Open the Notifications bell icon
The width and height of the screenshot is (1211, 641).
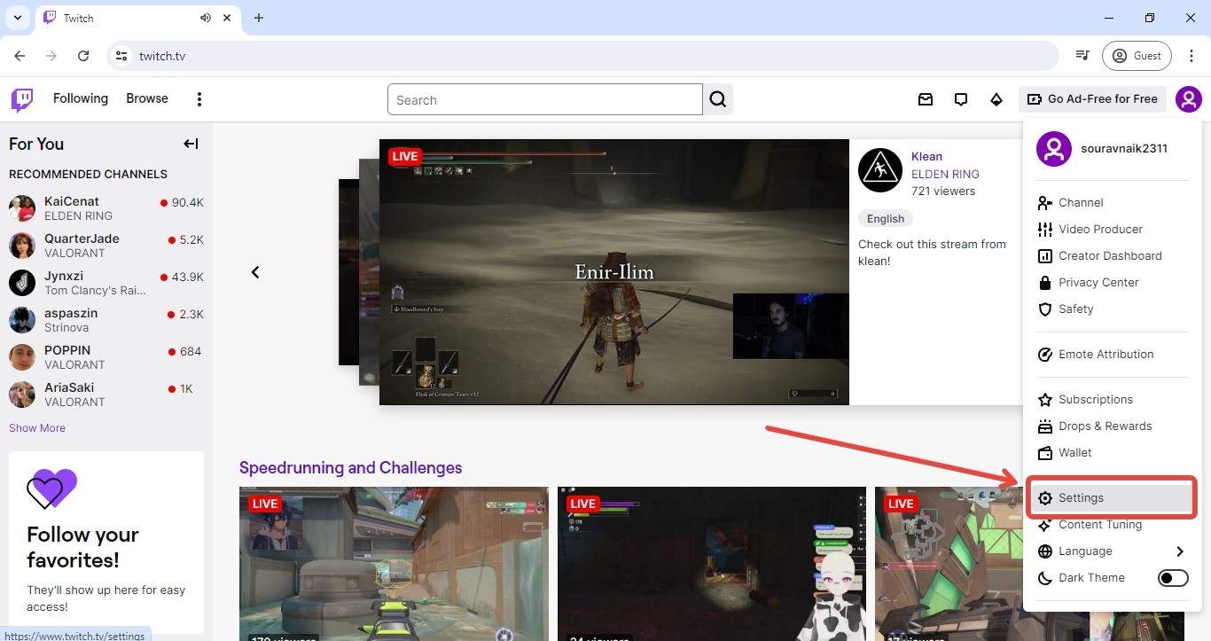click(961, 99)
